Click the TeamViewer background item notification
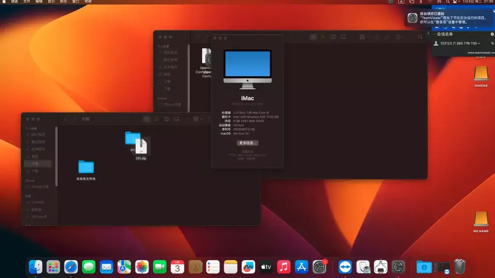The height and width of the screenshot is (278, 495). pos(450,18)
